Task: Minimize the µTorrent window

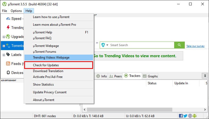Action: 178,4
